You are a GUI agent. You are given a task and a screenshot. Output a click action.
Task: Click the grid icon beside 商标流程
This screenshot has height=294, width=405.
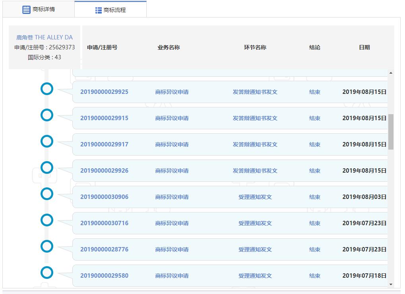[x=99, y=10]
